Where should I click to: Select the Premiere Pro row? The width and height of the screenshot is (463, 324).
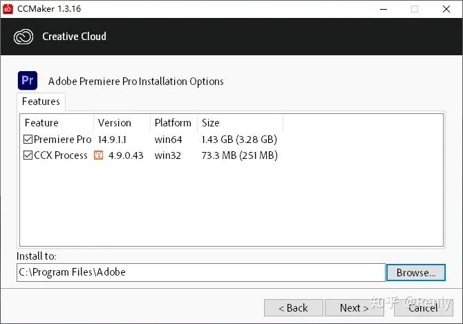[x=150, y=140]
